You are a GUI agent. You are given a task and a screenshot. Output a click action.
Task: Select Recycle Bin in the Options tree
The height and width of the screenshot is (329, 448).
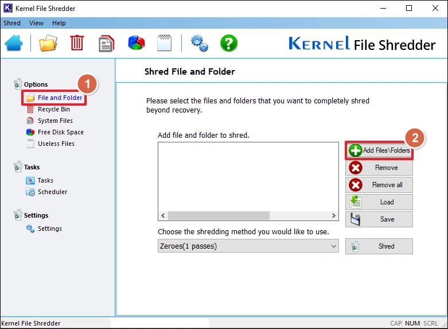click(x=53, y=109)
